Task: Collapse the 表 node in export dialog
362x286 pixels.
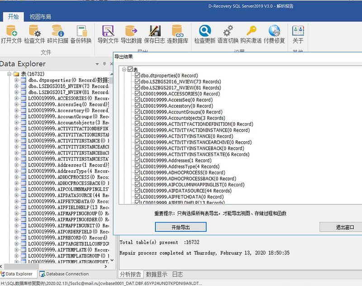Action: 124,69
